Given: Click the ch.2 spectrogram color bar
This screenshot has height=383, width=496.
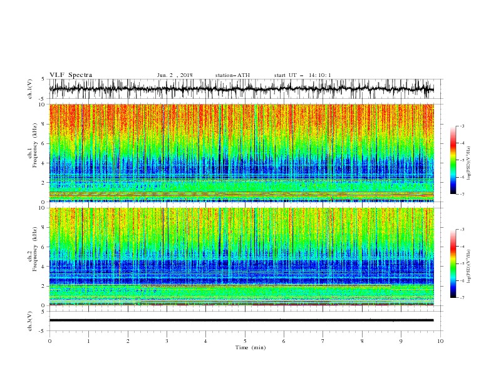Looking at the screenshot, I should click(453, 263).
